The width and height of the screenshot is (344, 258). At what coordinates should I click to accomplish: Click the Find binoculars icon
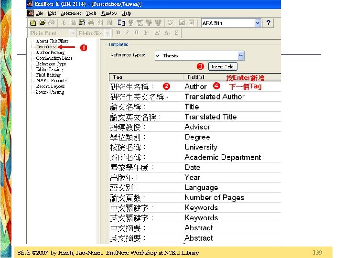[91, 22]
